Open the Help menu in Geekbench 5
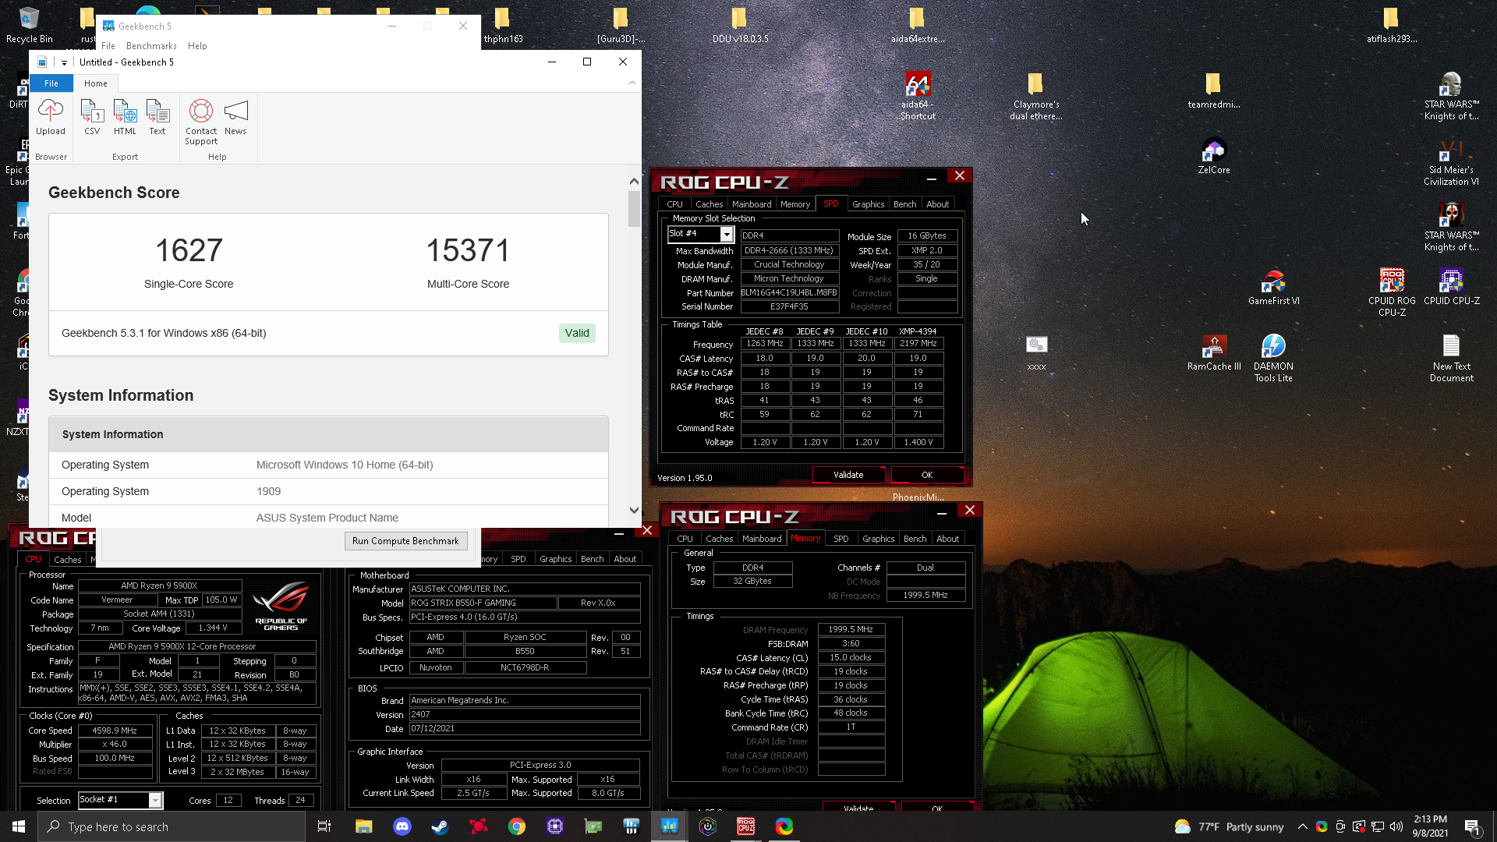The height and width of the screenshot is (842, 1497). pos(197,46)
